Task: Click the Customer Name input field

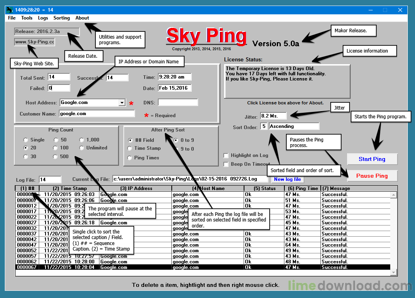Action: [97, 114]
